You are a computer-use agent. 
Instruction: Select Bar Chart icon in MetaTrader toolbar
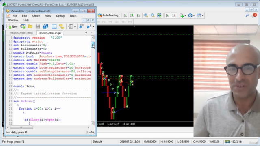coord(125,15)
